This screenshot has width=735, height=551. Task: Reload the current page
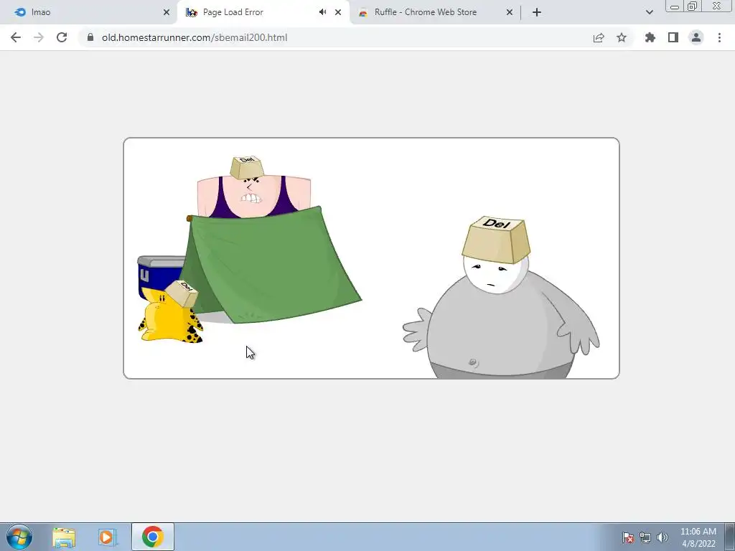tap(62, 37)
